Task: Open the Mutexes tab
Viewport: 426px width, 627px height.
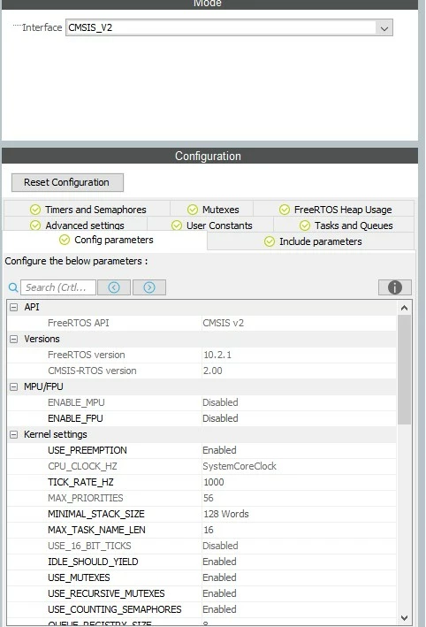Action: click(212, 210)
